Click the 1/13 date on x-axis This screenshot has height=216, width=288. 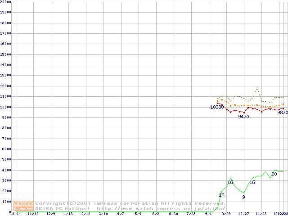coord(68,214)
